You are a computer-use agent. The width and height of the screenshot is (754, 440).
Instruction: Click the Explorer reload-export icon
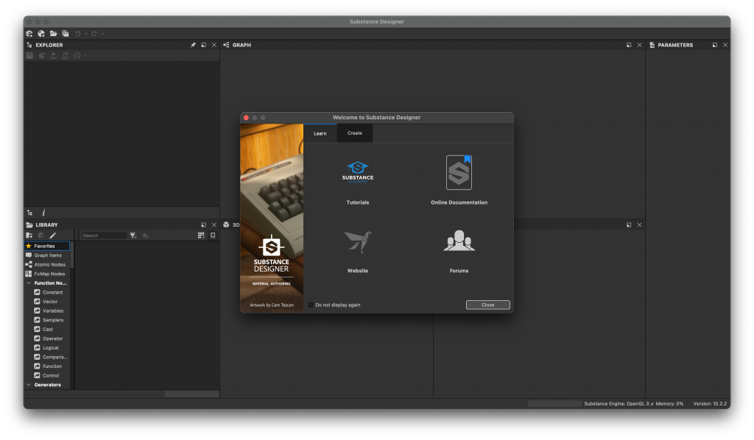pos(65,56)
